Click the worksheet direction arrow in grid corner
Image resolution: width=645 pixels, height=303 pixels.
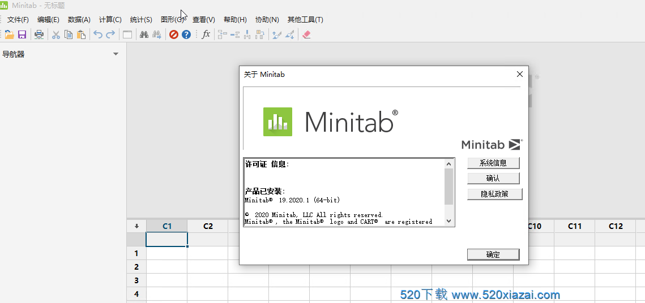coord(136,226)
